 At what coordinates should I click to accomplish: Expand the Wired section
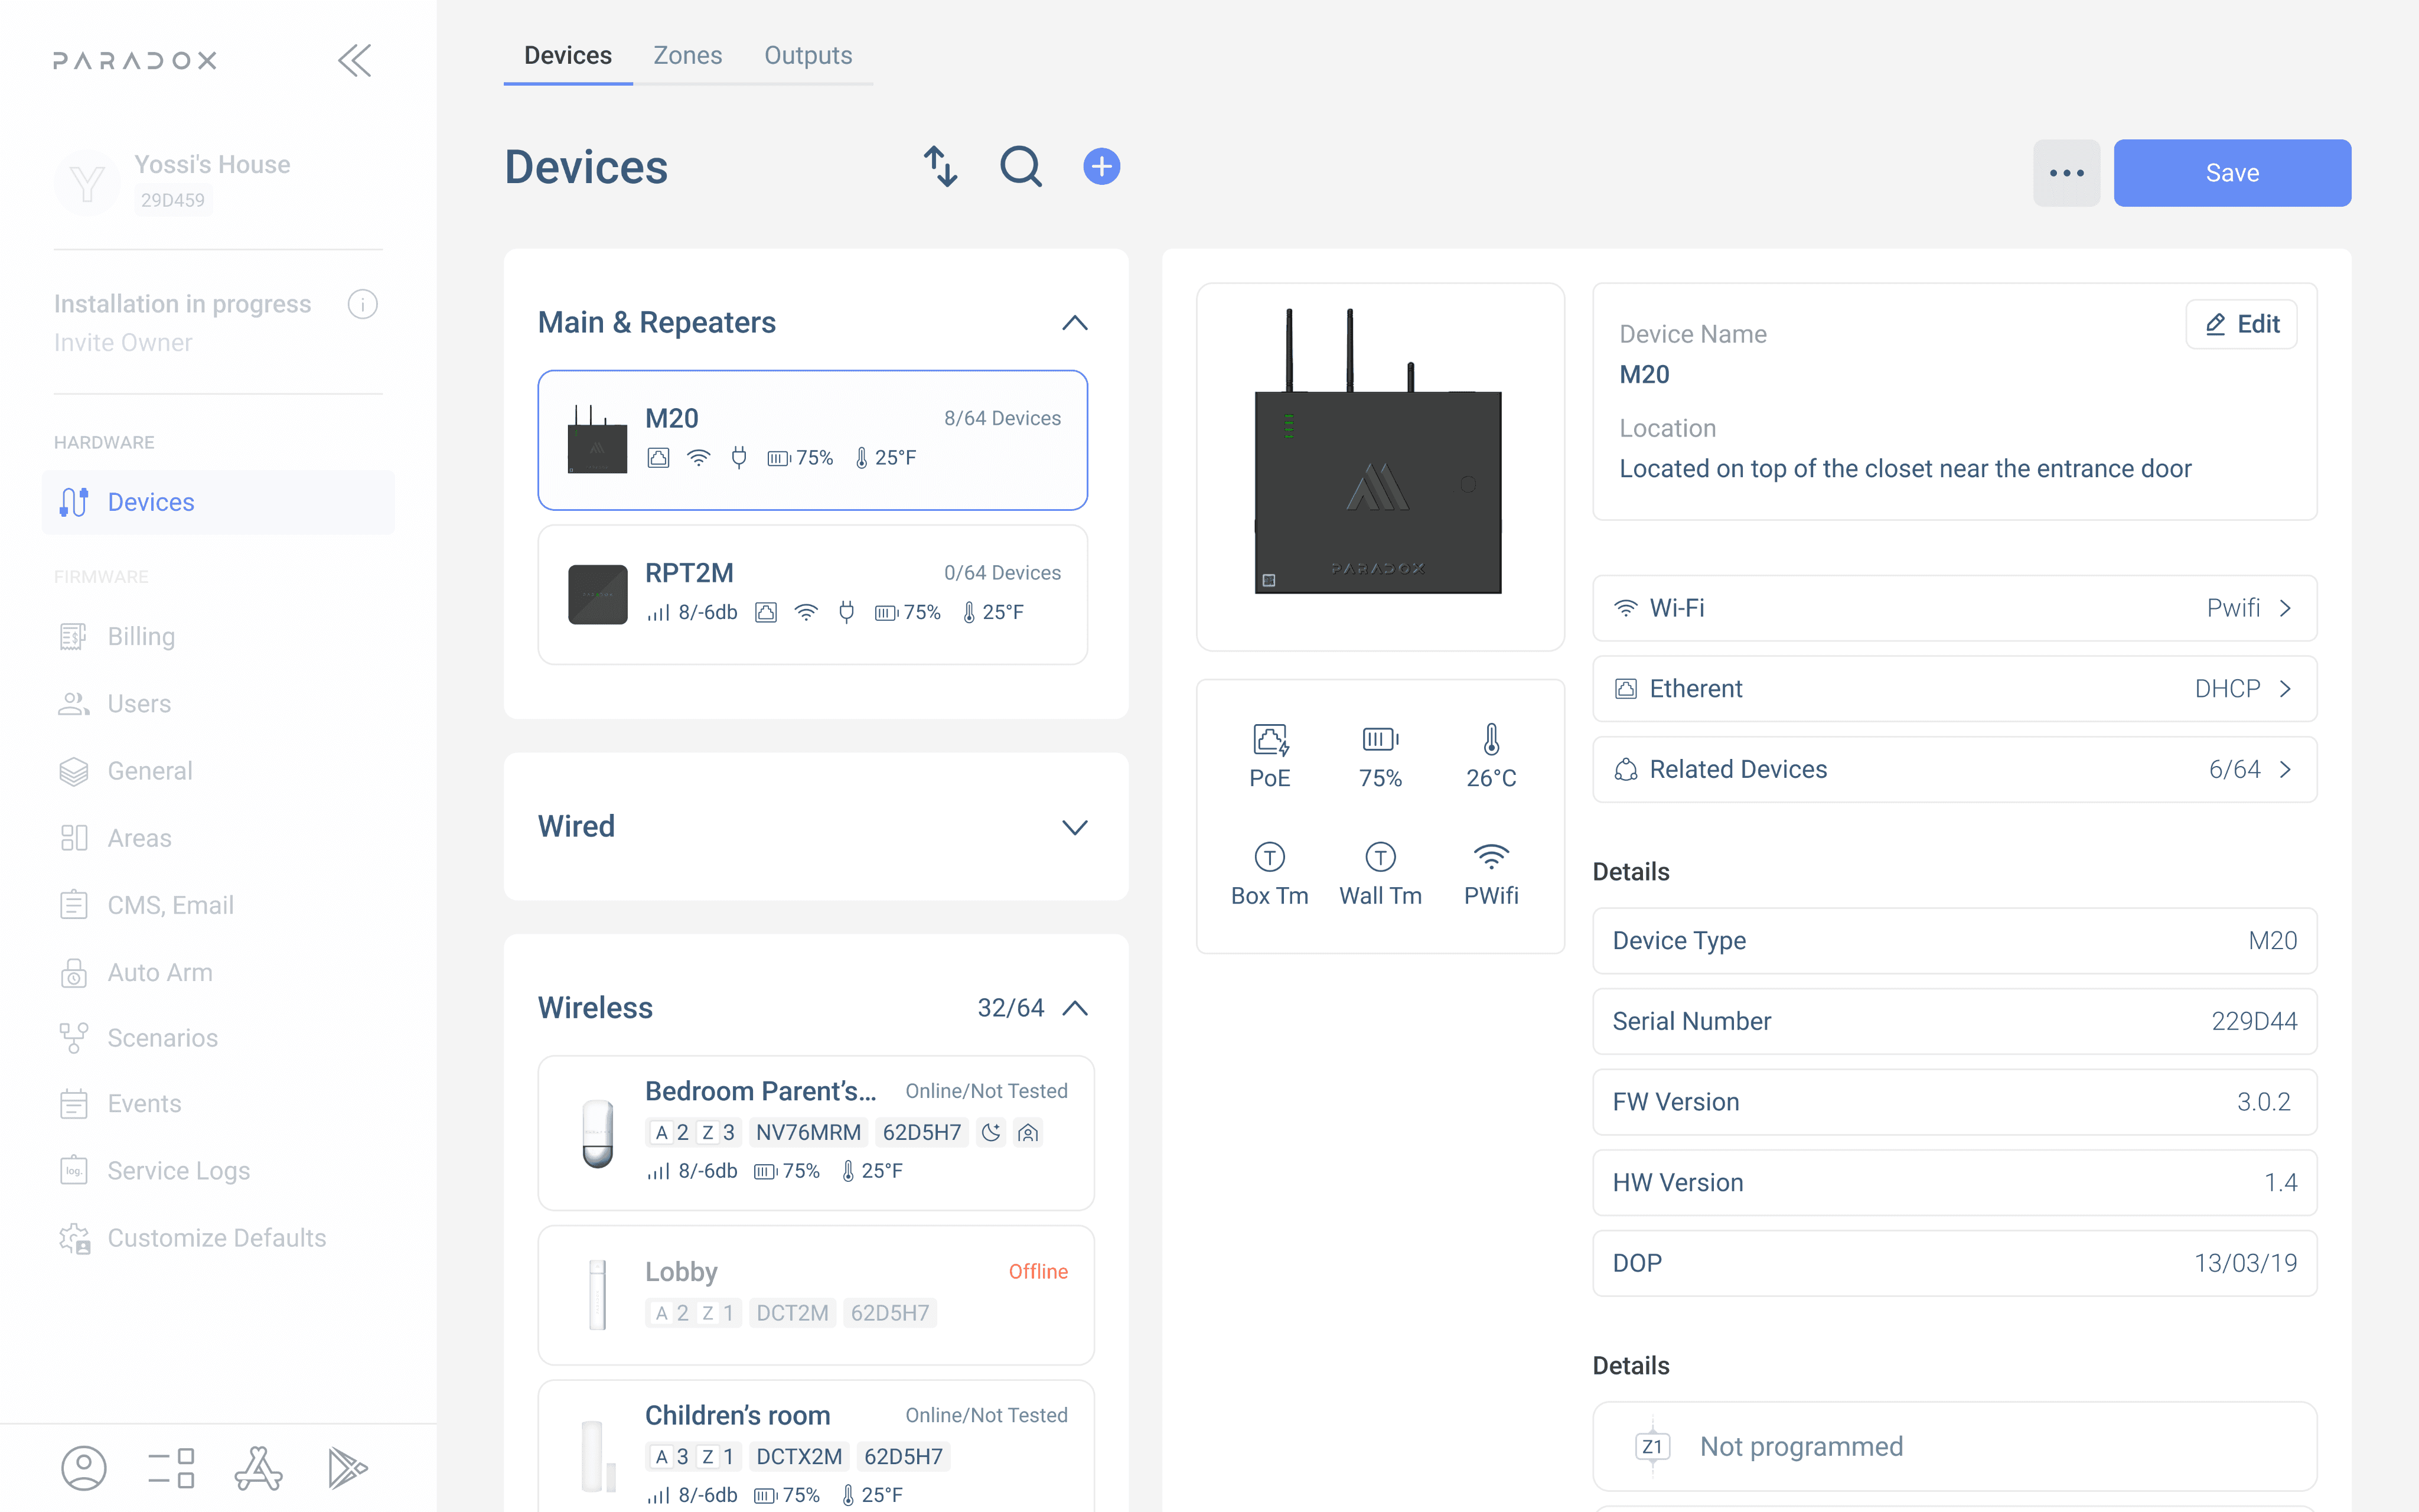(1075, 827)
